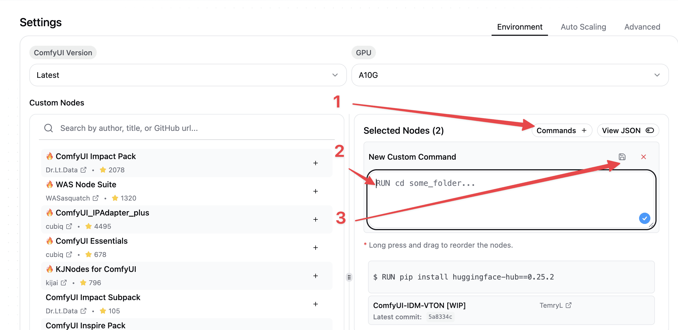Grab the drag handle between the panels
This screenshot has width=678, height=330.
[x=349, y=277]
